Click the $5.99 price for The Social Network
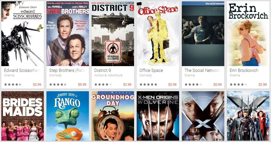Screen dimensions: 271x142 pos(217,85)
